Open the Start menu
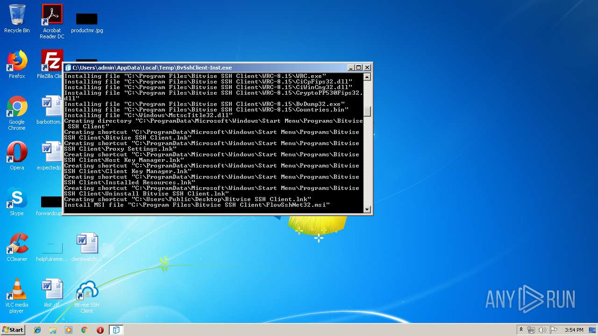This screenshot has height=336, width=598. click(x=13, y=329)
